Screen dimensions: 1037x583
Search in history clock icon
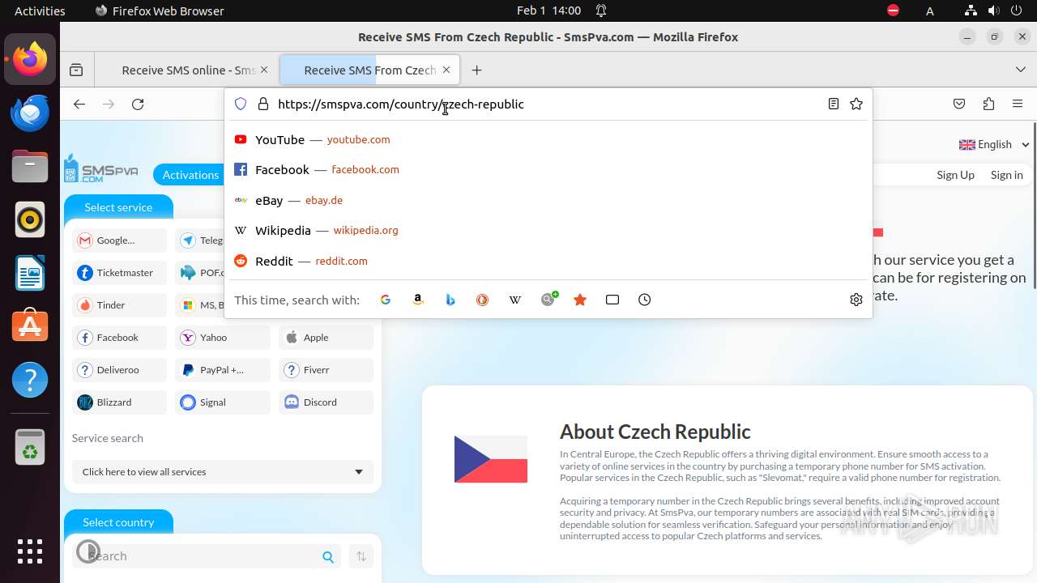coord(645,300)
